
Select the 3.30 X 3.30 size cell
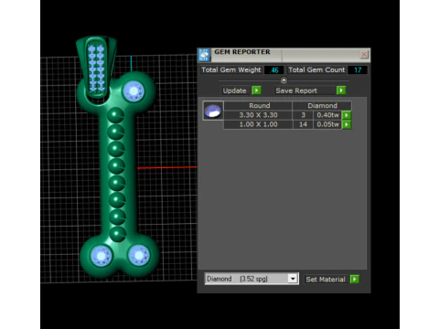click(x=258, y=115)
